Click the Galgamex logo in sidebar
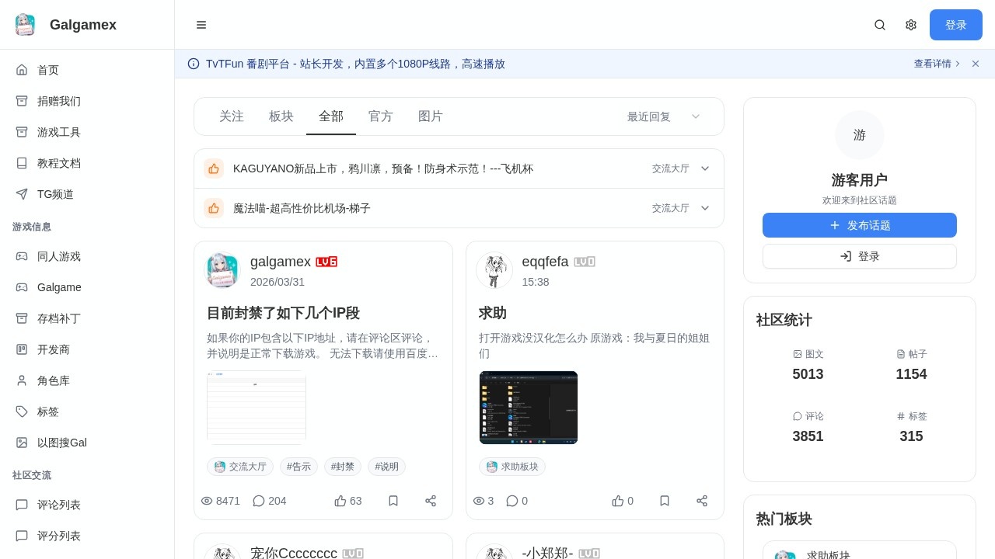 coord(25,25)
